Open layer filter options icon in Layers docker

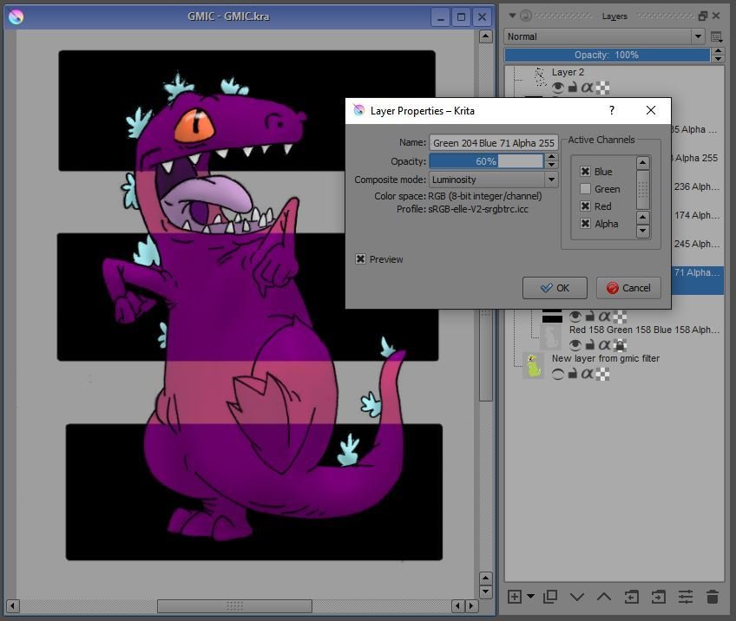pos(716,36)
